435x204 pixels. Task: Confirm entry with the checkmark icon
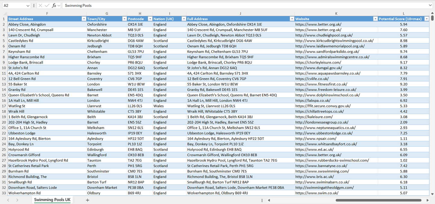click(47, 5)
